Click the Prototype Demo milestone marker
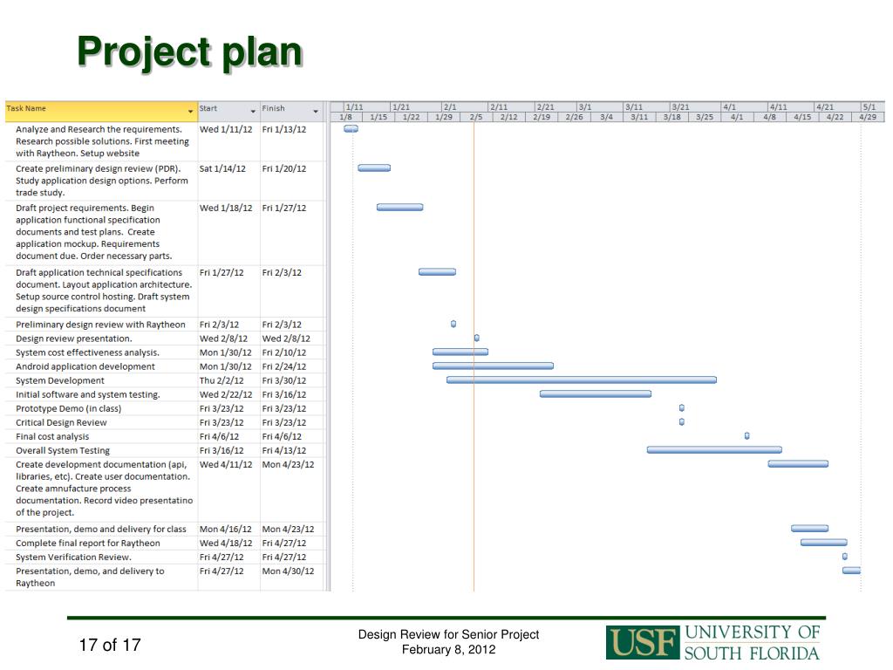This screenshot has height=670, width=893. [x=682, y=408]
